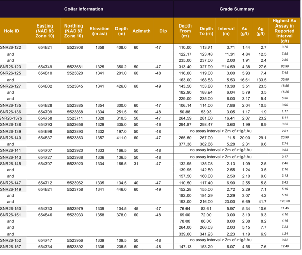The height and width of the screenshot is (255, 302).
Task: Select Au grade 16.51
Action: 245,80
